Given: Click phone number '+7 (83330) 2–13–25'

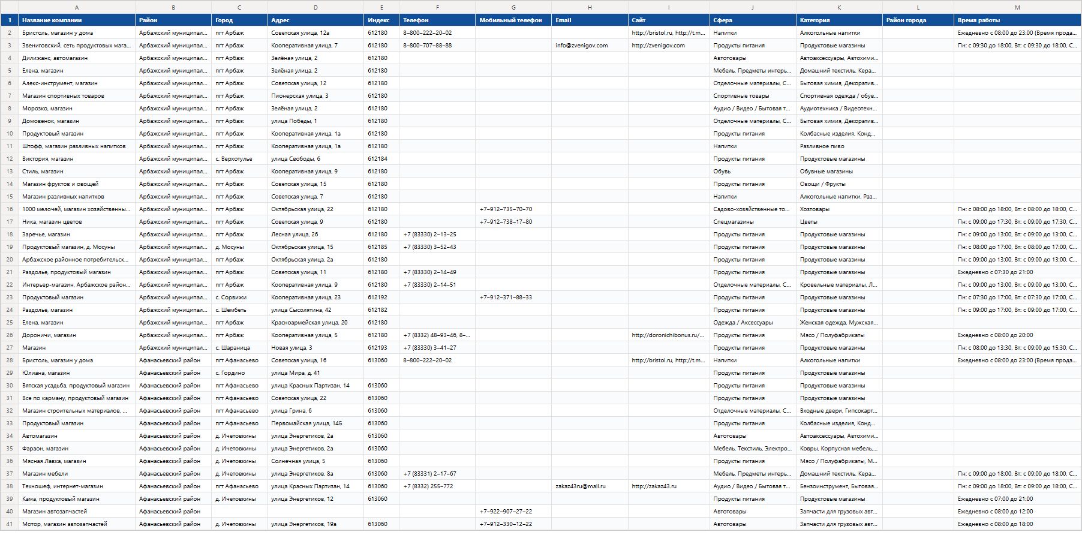Looking at the screenshot, I should (x=437, y=235).
